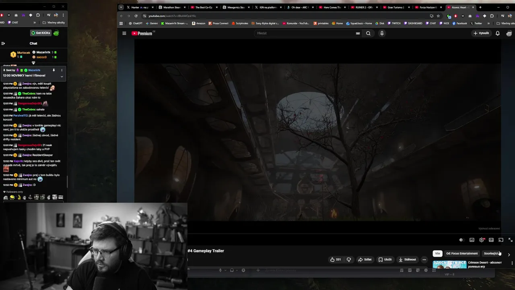Open the chat window's browser three-dot menu

[x=63, y=15]
